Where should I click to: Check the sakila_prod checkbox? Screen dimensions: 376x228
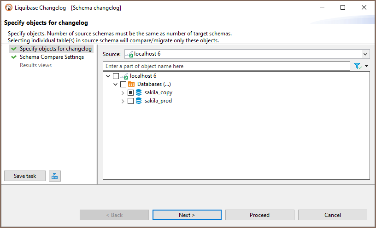(130, 101)
